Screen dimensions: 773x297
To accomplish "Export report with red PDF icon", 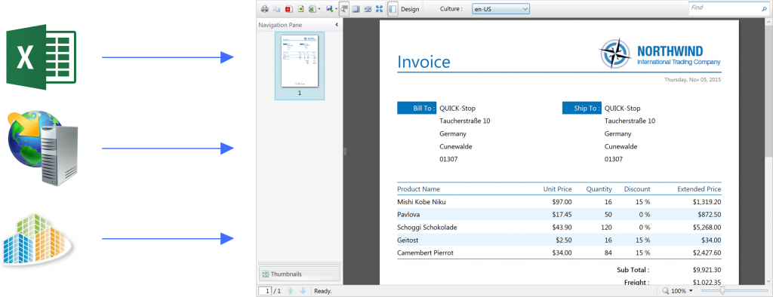I will click(x=289, y=9).
